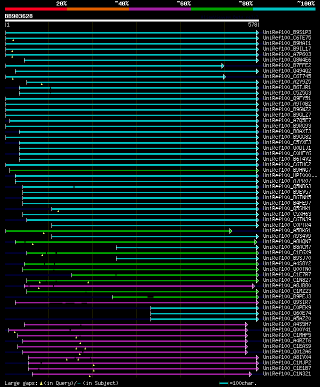Click the orange ~40% identity color band
This screenshot has height=387, width=320.
[98, 9]
